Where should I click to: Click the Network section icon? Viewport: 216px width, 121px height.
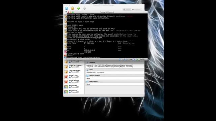point(87,63)
